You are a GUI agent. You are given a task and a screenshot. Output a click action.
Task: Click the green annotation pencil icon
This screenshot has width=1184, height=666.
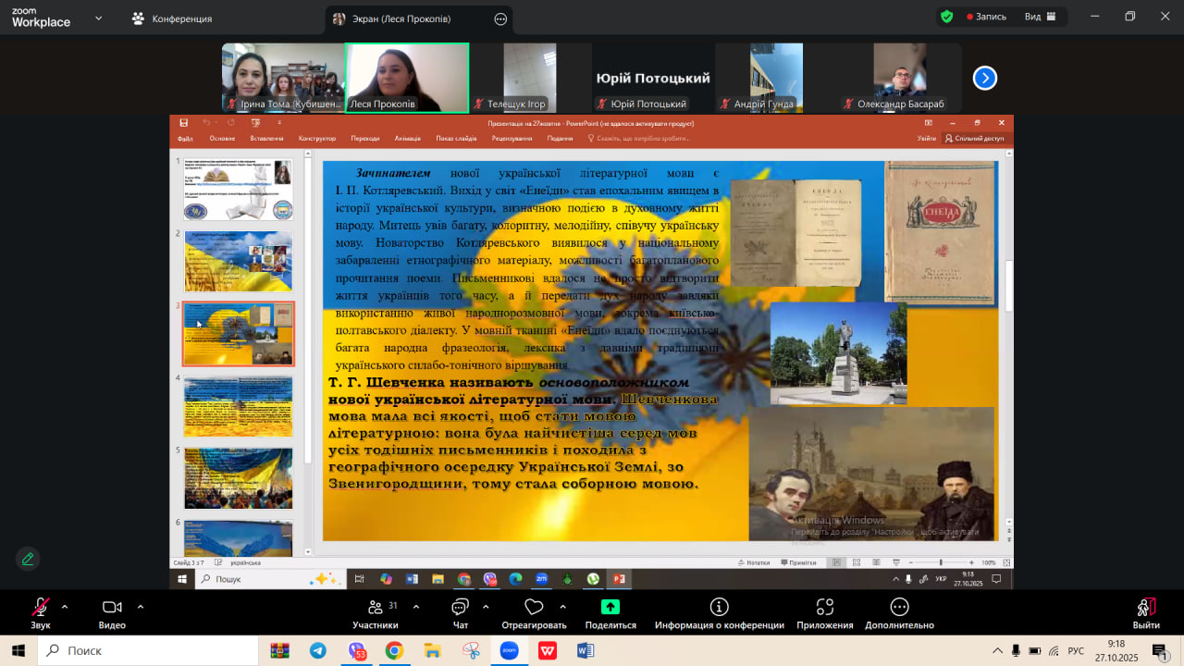coord(28,559)
